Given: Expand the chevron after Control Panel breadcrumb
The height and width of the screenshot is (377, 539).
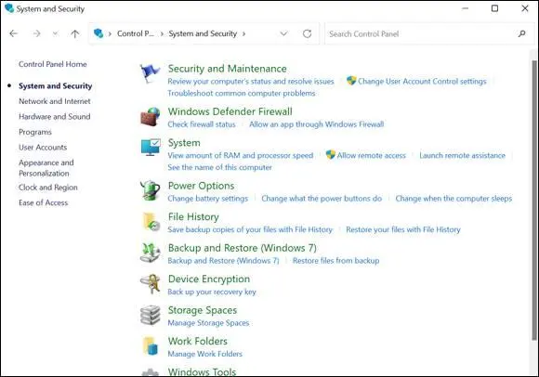Looking at the screenshot, I should click(x=162, y=33).
